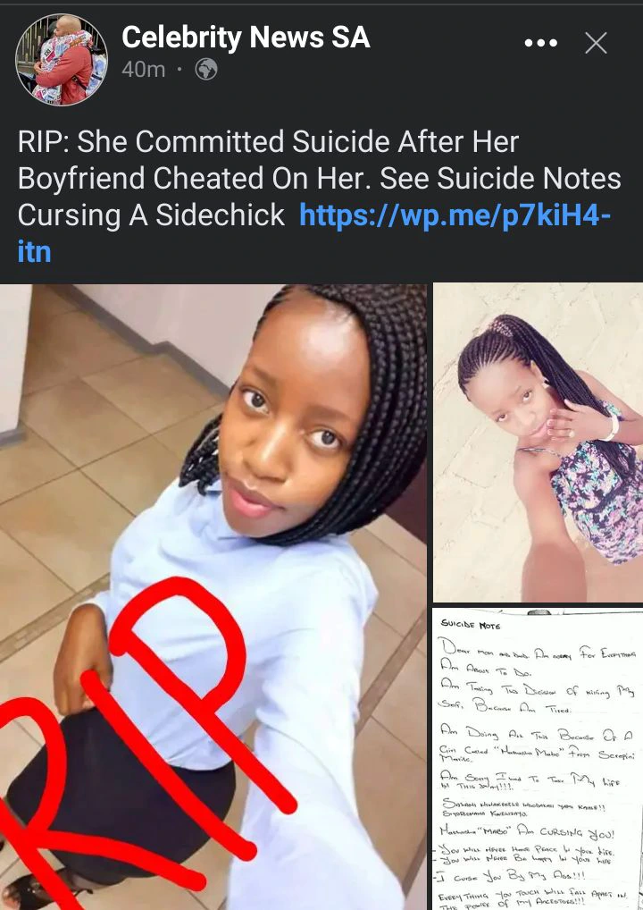Select the post caption starting with "RIP:"
643x910 pixels.
click(319, 197)
